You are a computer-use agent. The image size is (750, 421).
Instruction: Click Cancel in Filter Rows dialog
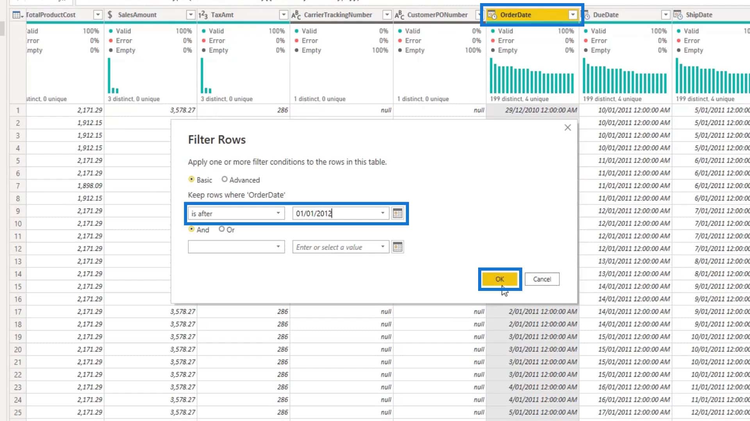tap(542, 279)
